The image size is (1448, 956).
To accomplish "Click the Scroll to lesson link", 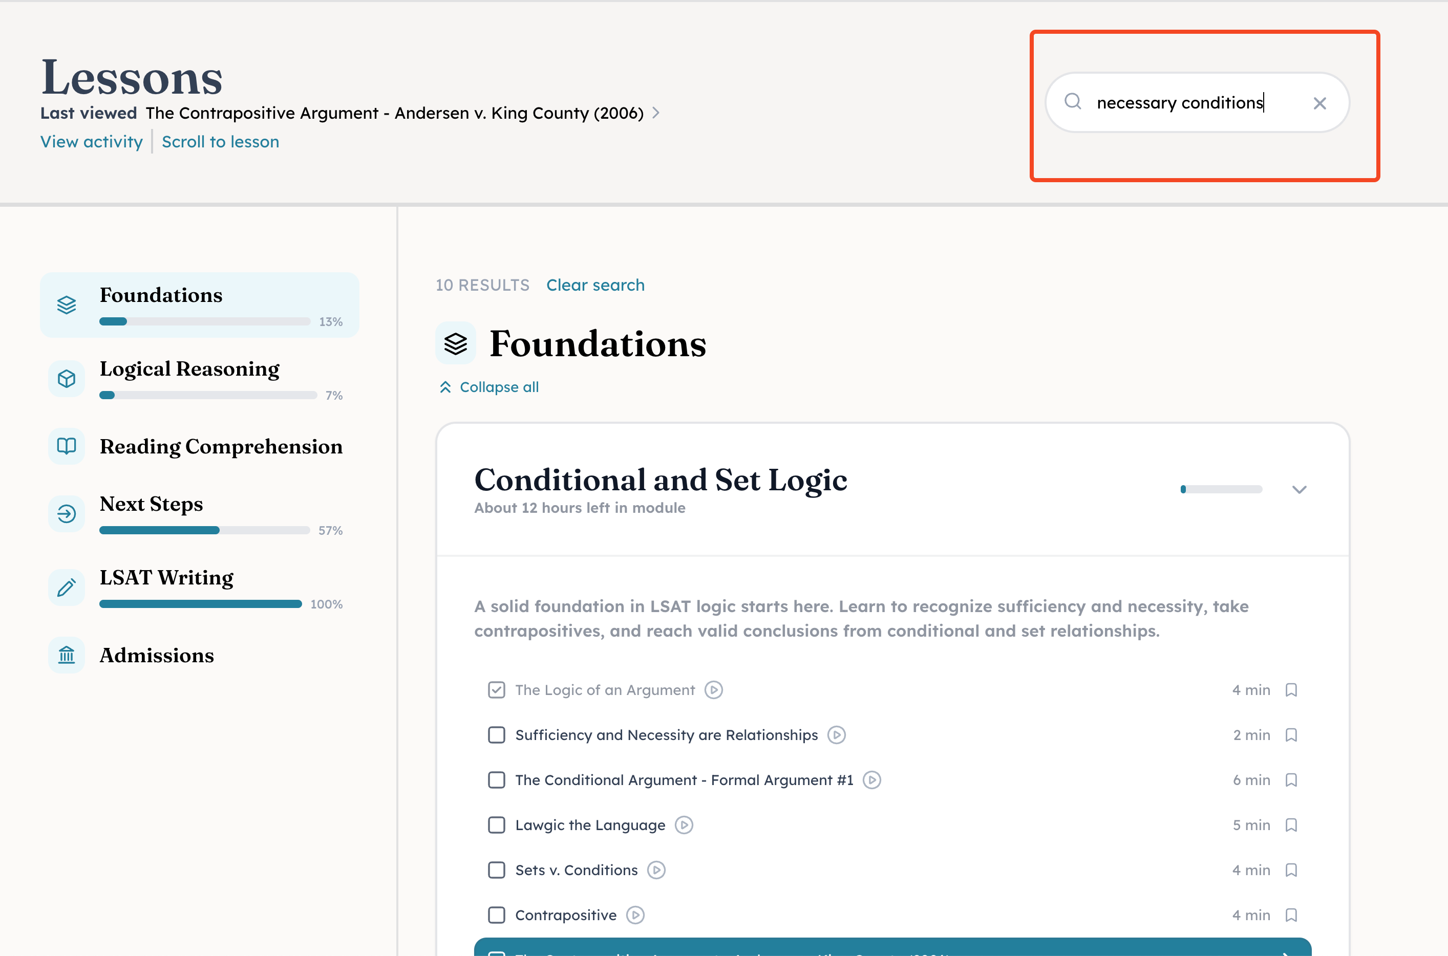I will [x=220, y=142].
